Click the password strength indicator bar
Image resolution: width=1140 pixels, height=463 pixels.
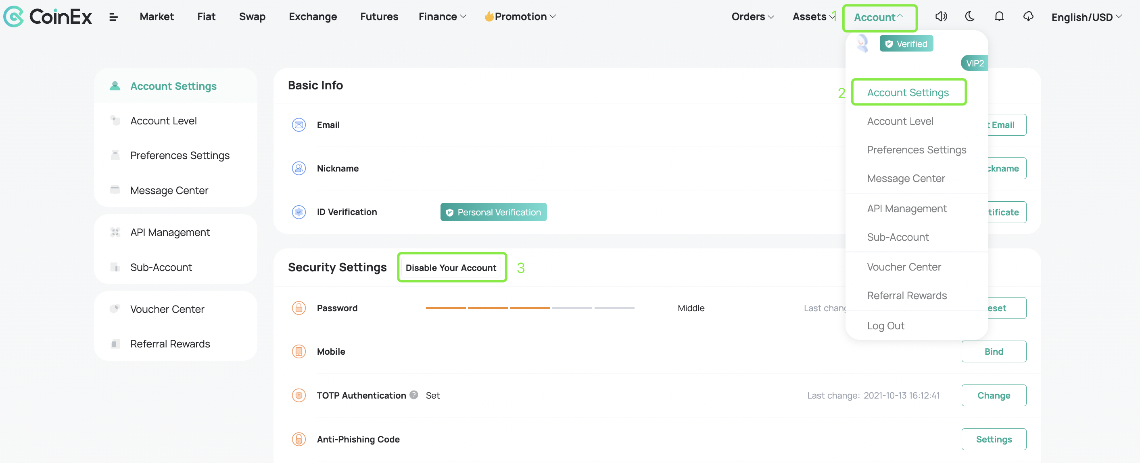pos(530,308)
